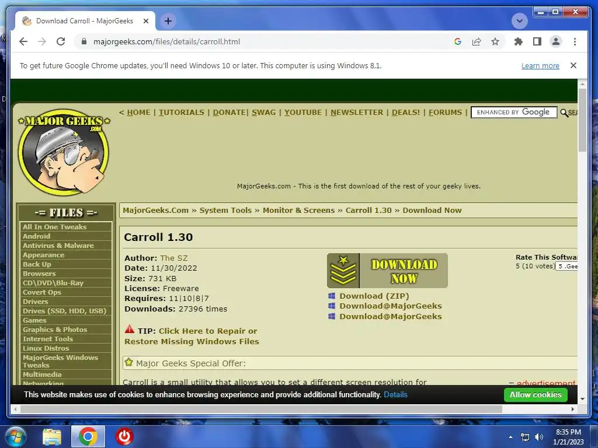Open red power app in taskbar

click(x=124, y=436)
